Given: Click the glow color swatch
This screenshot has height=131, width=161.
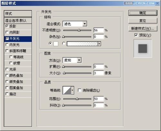Looking at the screenshot, I should [56, 44].
